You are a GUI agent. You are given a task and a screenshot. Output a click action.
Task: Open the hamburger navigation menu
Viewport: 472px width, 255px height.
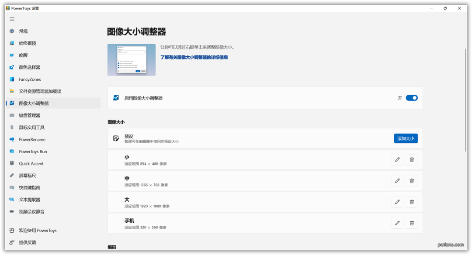[12, 19]
